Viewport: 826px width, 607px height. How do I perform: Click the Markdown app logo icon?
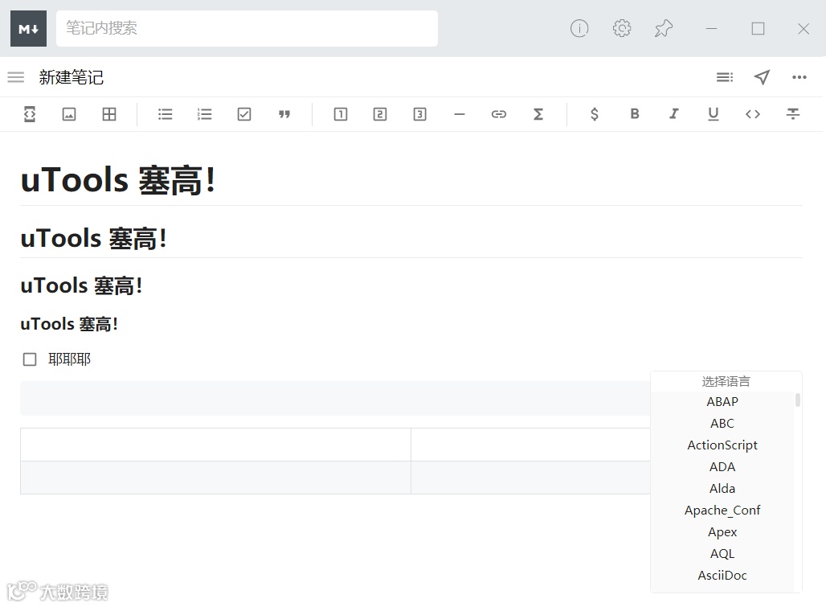[28, 28]
